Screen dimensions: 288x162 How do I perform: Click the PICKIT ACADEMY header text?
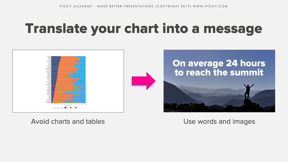coord(76,6)
